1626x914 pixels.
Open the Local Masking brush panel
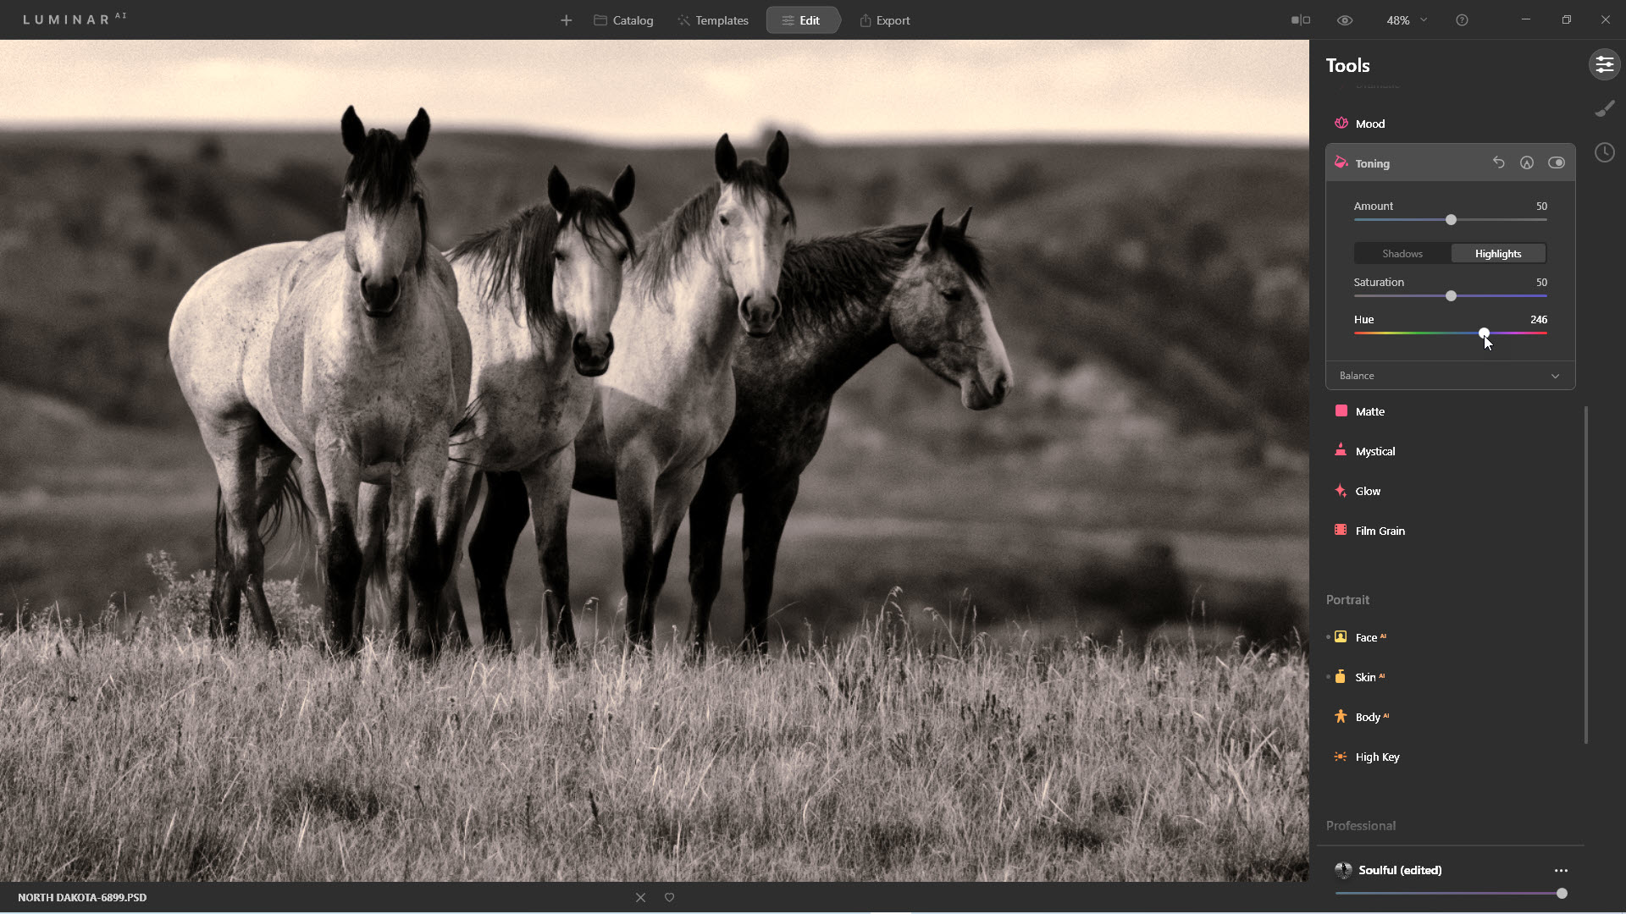[1604, 109]
